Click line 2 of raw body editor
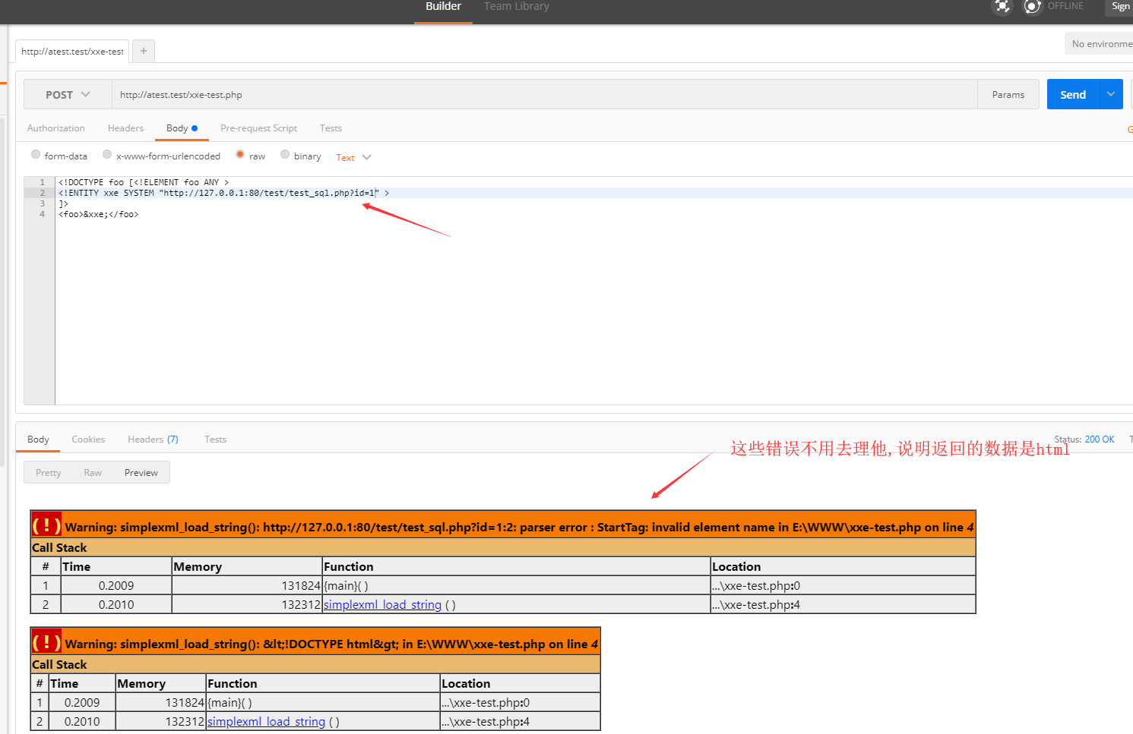Image resolution: width=1133 pixels, height=734 pixels. (593, 193)
